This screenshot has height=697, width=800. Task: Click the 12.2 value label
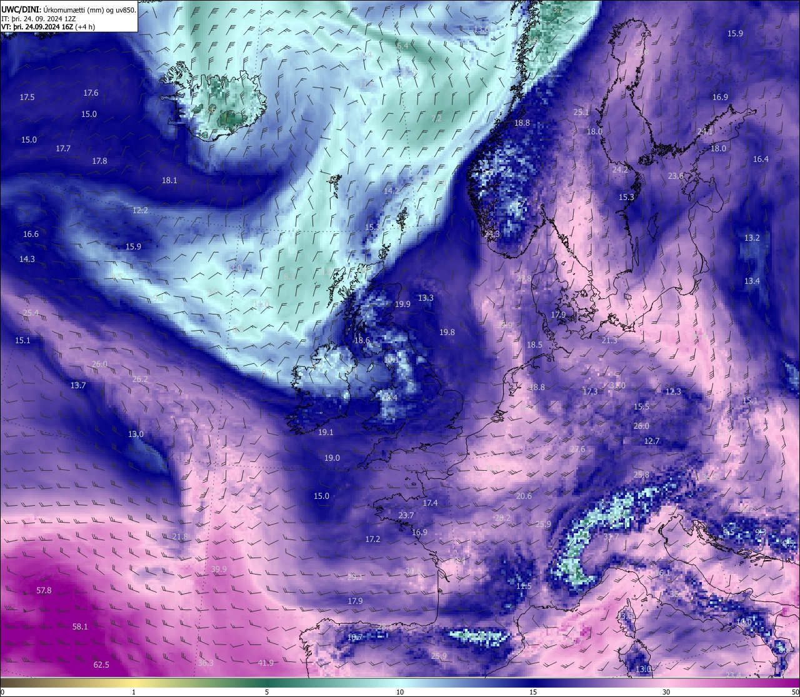point(140,211)
